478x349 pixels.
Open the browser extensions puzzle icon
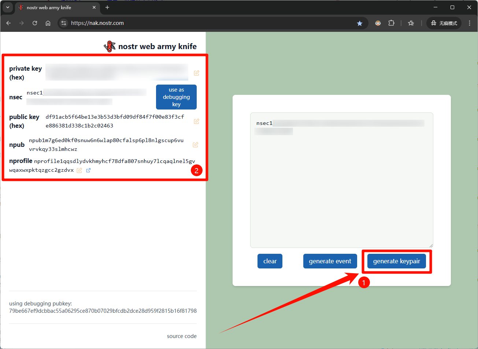pos(391,23)
